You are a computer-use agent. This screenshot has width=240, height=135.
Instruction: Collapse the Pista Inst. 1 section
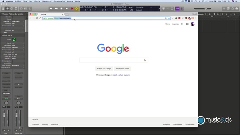[x=2, y=35]
